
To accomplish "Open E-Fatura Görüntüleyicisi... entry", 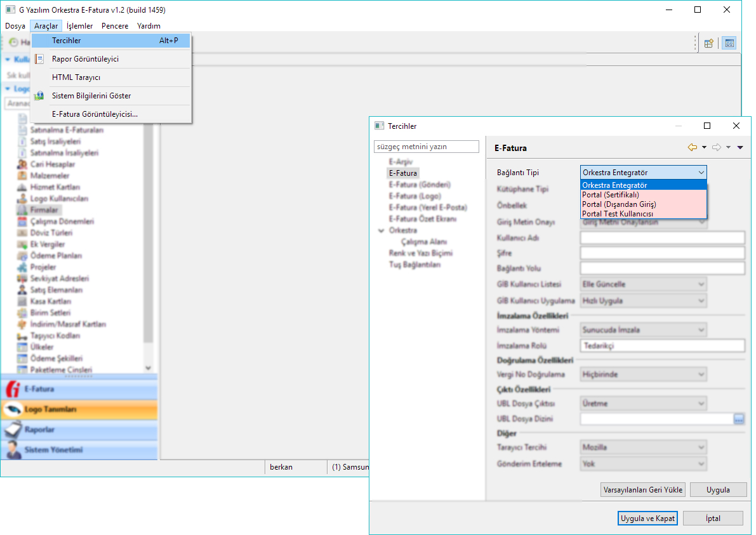I will pos(111,114).
